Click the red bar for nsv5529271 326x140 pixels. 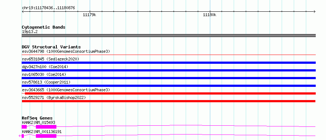(168, 101)
